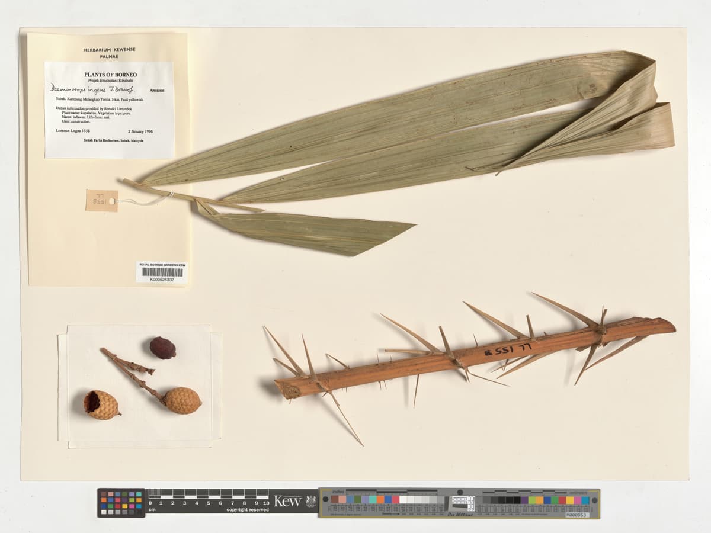Click the "Arecaceae" family text on label
The width and height of the screenshot is (711, 533).
158,92
